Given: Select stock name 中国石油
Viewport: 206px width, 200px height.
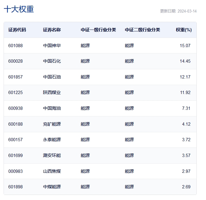Looking at the screenshot, I should (x=52, y=77).
